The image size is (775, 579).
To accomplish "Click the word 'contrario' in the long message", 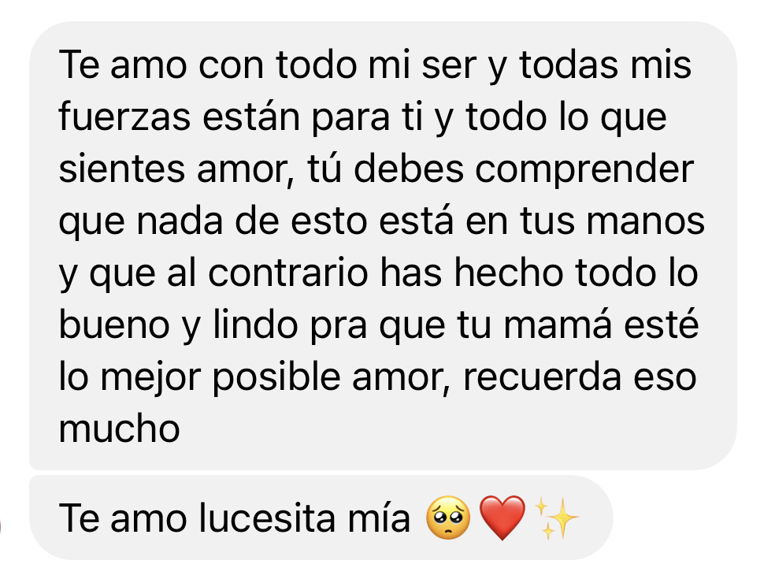I will click(x=288, y=273).
